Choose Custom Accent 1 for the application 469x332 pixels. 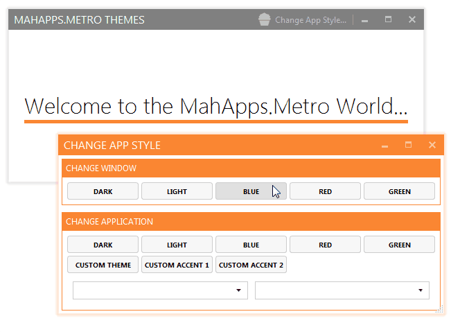click(177, 265)
